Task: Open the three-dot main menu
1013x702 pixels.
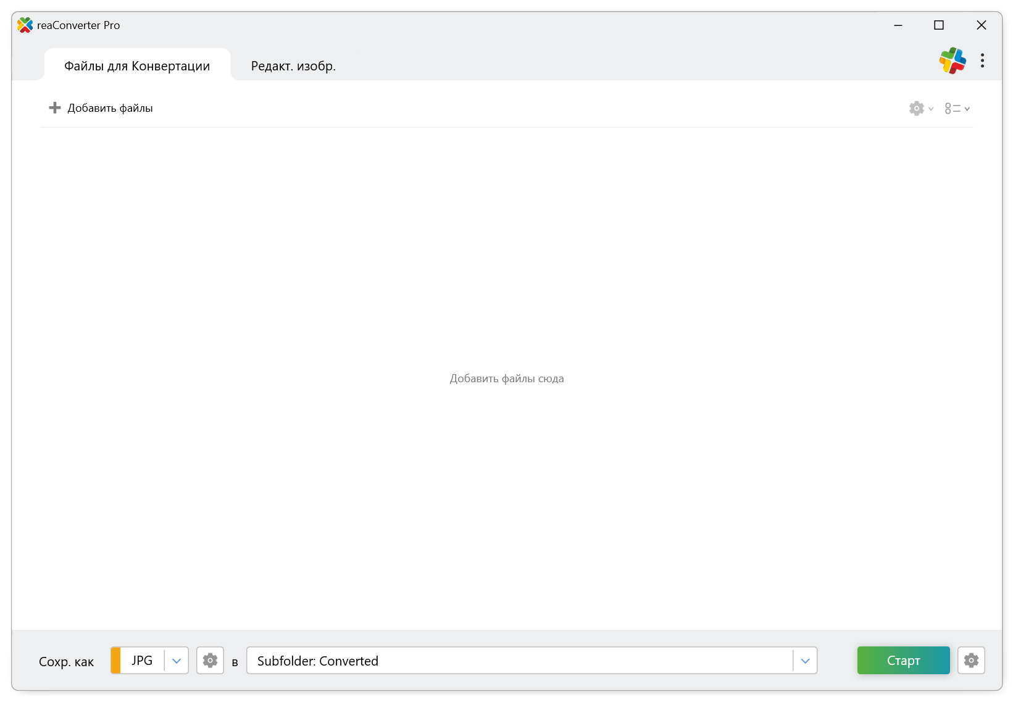Action: point(982,61)
